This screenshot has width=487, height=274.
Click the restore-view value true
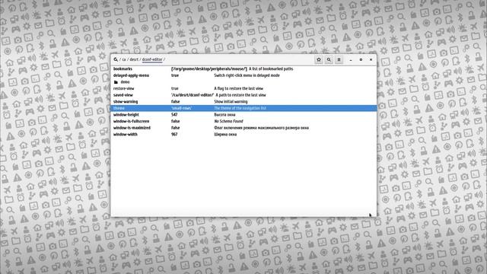coord(175,88)
